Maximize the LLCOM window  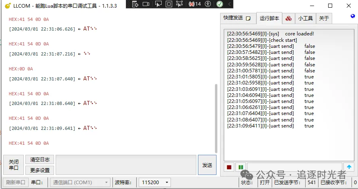tap(330, 6)
